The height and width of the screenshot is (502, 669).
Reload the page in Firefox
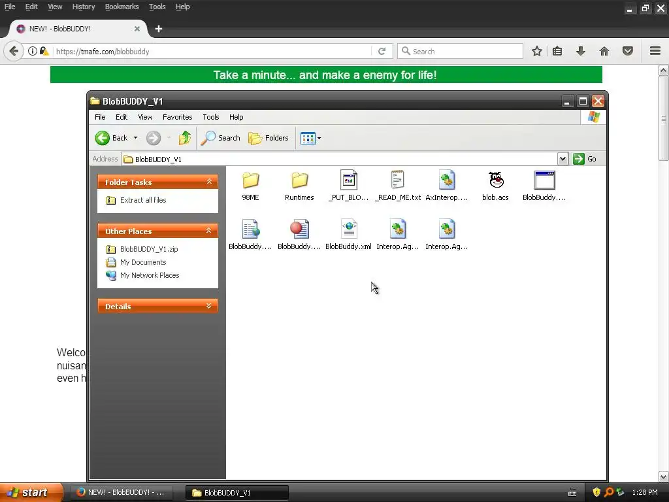(382, 51)
